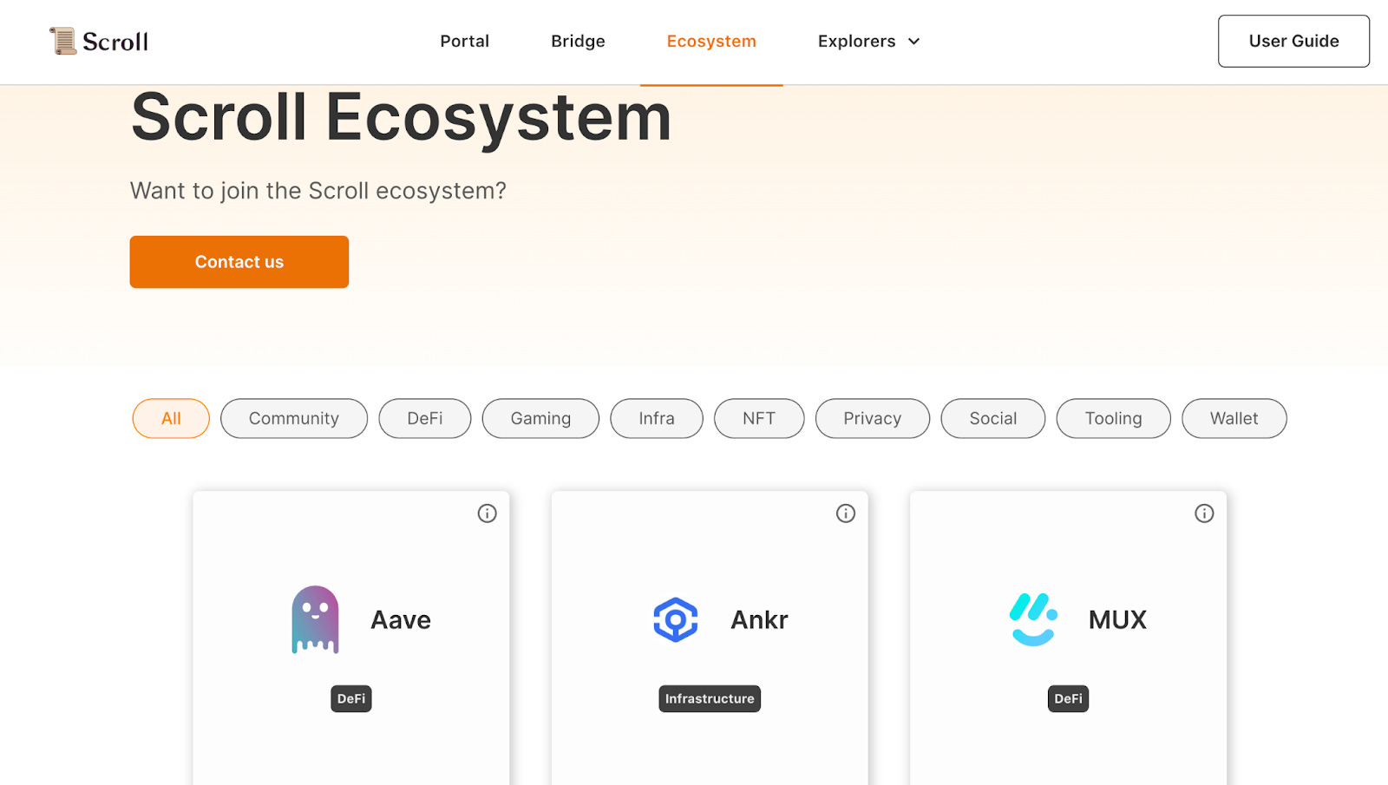Switch to the Bridge navigation tab
Image resolution: width=1388 pixels, height=785 pixels.
[x=578, y=41]
